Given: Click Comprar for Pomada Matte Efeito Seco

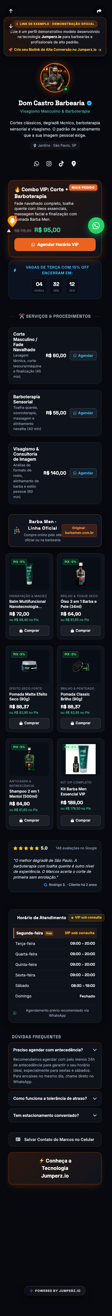Looking at the screenshot, I should (29, 723).
